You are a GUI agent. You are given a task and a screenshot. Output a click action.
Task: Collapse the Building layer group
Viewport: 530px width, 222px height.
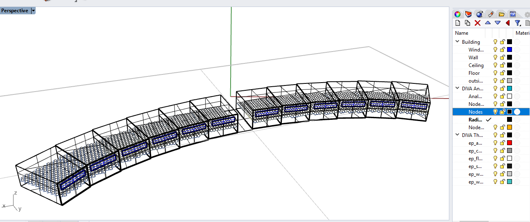457,42
